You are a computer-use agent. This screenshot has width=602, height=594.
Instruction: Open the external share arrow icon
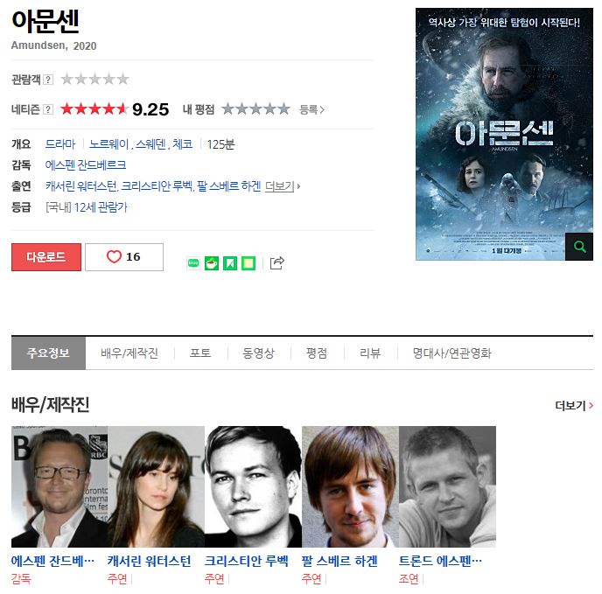click(x=276, y=263)
